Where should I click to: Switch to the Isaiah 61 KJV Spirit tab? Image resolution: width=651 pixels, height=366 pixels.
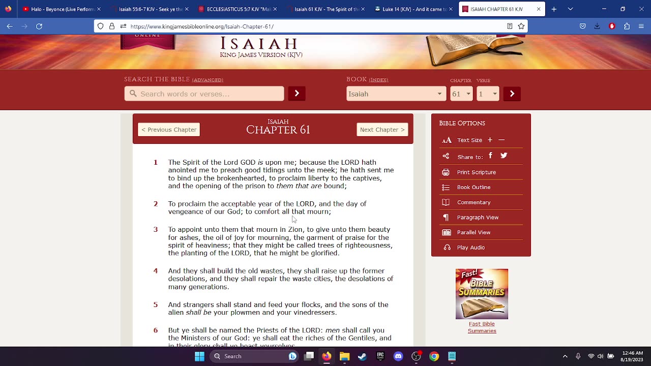coord(326,9)
